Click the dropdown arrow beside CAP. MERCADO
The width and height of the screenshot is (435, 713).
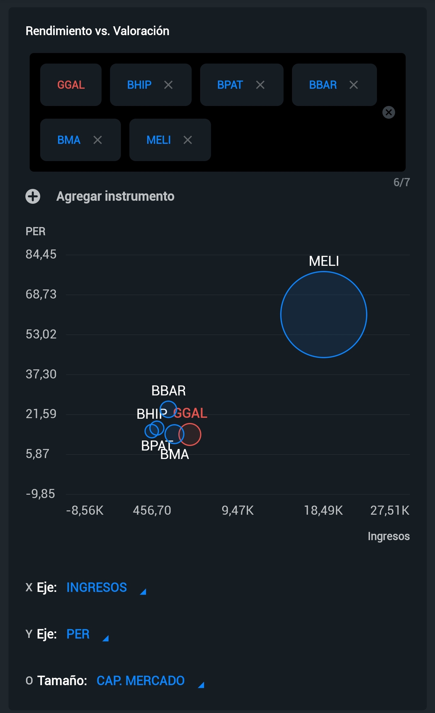tap(201, 685)
